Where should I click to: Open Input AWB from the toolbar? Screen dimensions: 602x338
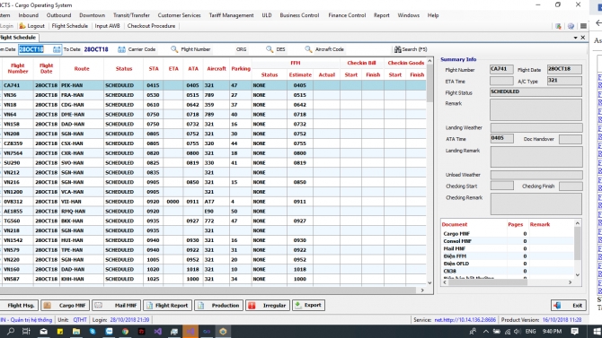tap(107, 26)
